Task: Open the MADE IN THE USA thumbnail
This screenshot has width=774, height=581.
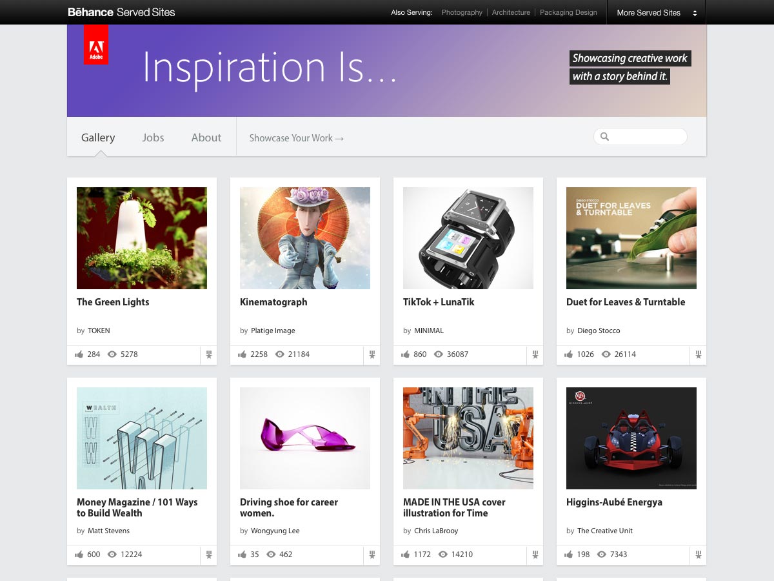Action: (x=468, y=438)
